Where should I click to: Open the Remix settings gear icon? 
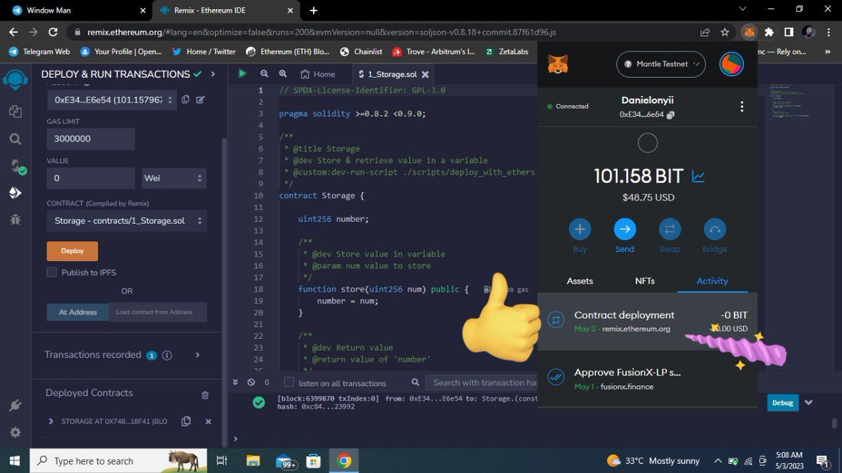point(15,432)
